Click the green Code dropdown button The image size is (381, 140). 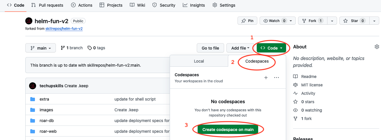pos(271,48)
